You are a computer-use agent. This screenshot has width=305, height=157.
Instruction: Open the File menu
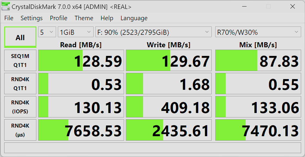[9, 18]
